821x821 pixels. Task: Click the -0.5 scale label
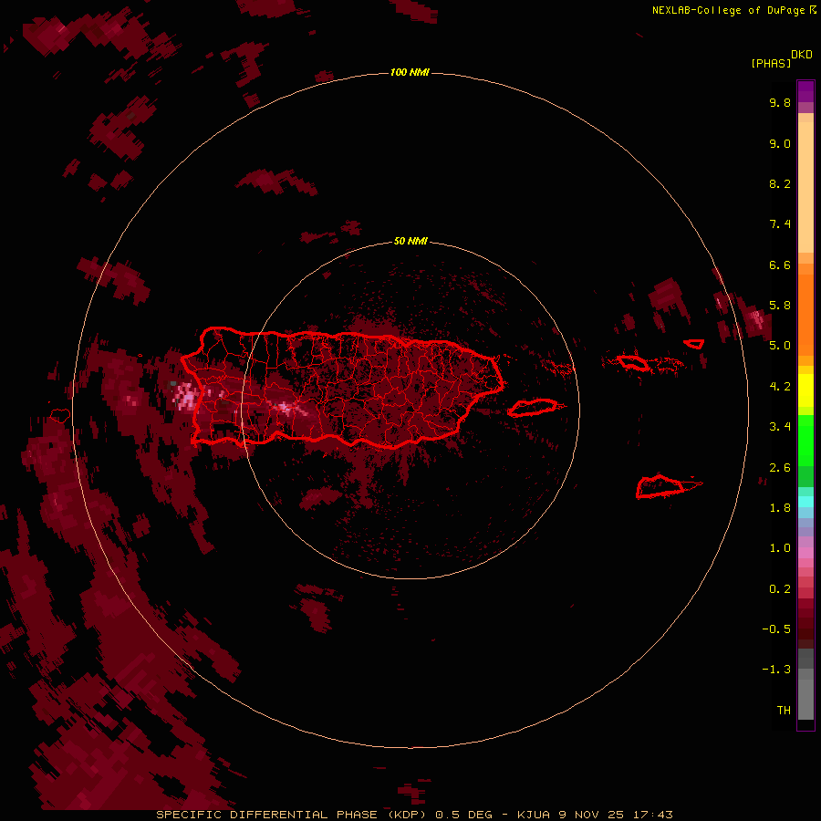coord(776,629)
